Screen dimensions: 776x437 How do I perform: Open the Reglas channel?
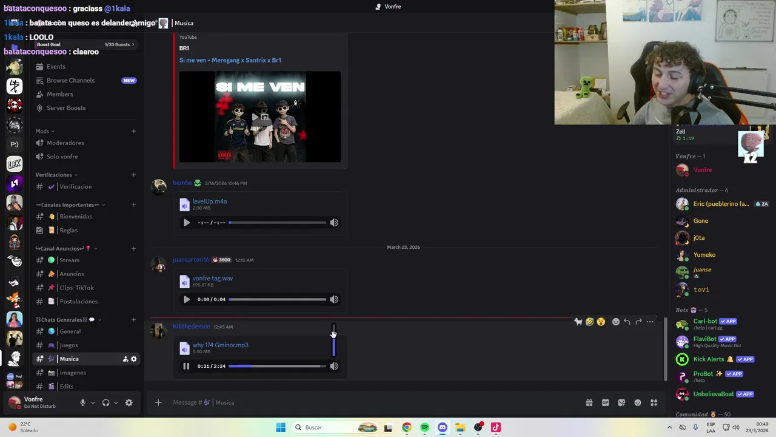point(86,231)
